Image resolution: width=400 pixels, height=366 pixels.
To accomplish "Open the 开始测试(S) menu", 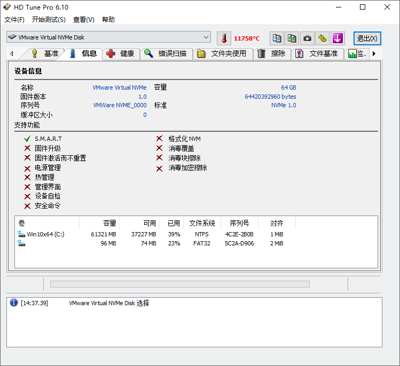I will point(49,20).
